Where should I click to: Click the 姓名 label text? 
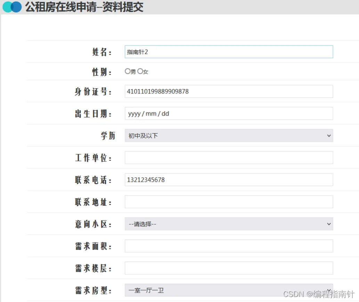102,52
